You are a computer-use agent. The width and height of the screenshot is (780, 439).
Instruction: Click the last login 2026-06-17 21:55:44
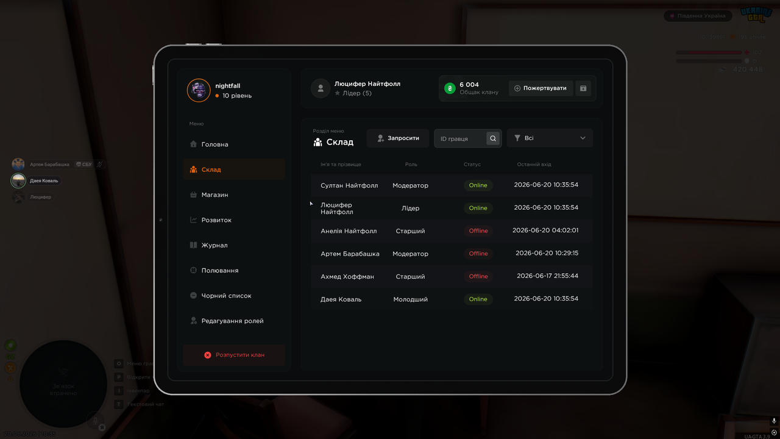tap(547, 276)
